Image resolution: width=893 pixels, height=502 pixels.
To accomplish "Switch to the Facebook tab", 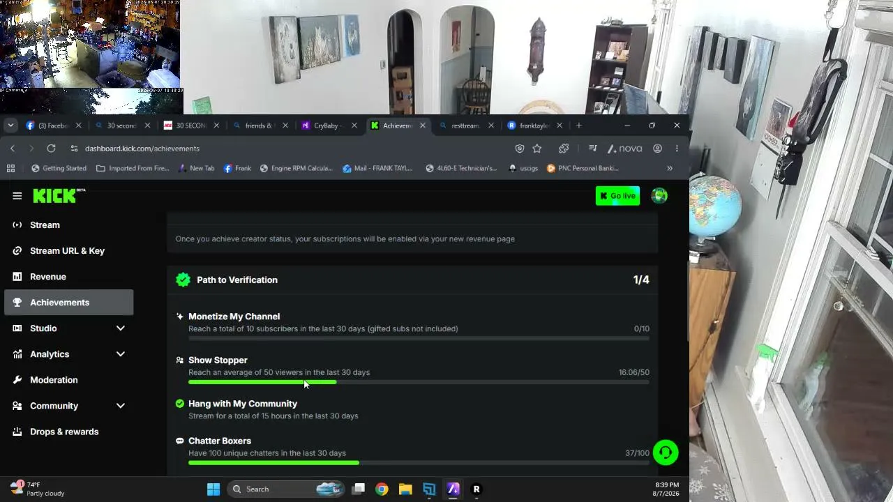I will click(x=53, y=125).
